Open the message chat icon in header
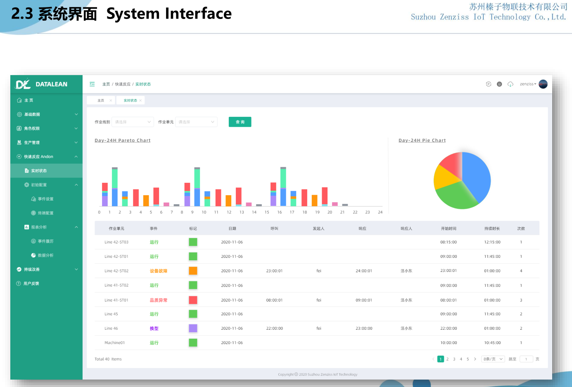This screenshot has width=572, height=387. click(489, 84)
